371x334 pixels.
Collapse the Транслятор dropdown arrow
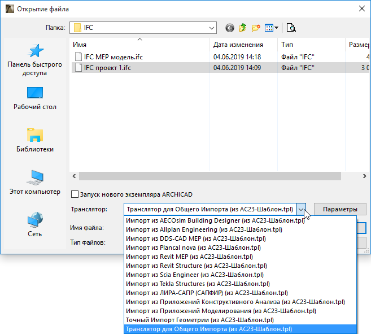click(x=301, y=210)
